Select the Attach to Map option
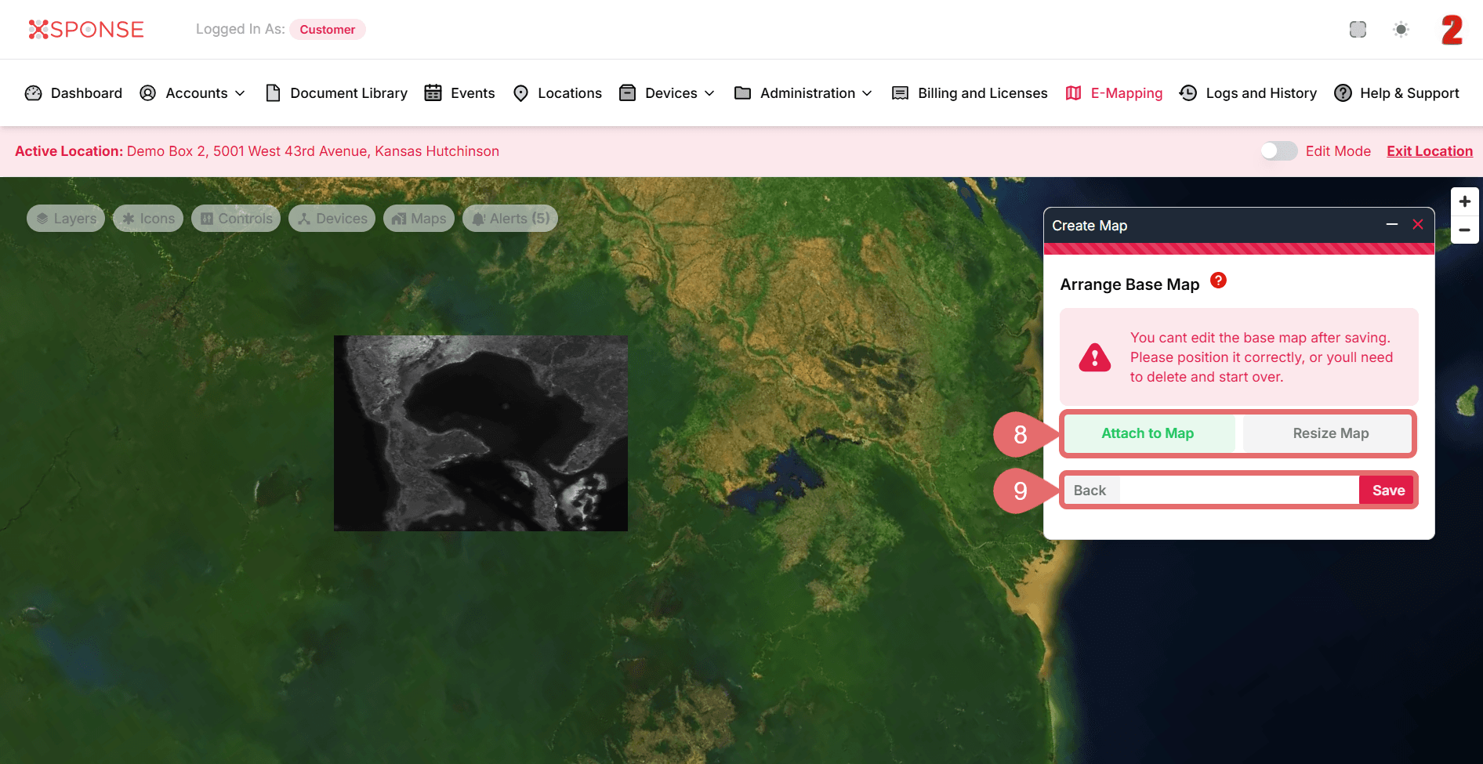Viewport: 1483px width, 764px height. click(x=1148, y=433)
